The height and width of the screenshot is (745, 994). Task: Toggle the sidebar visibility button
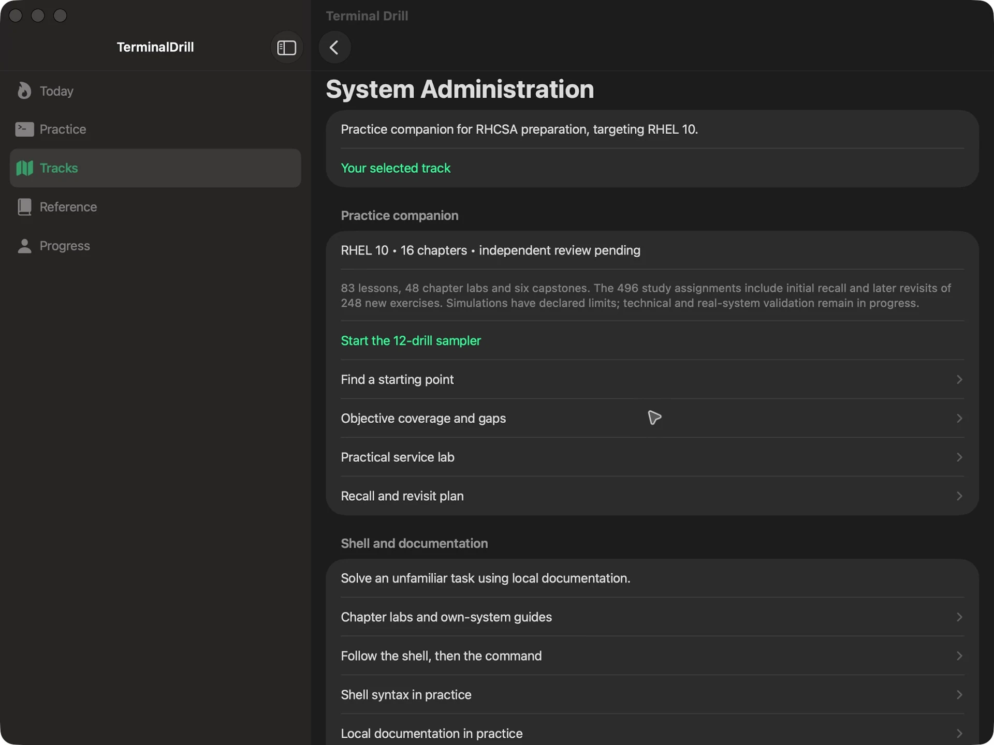pyautogui.click(x=286, y=48)
